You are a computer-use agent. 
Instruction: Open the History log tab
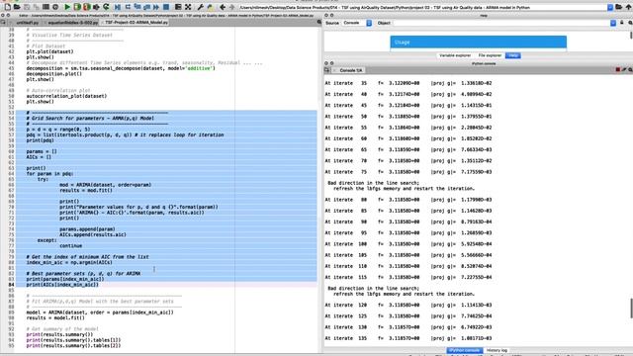(x=497, y=350)
